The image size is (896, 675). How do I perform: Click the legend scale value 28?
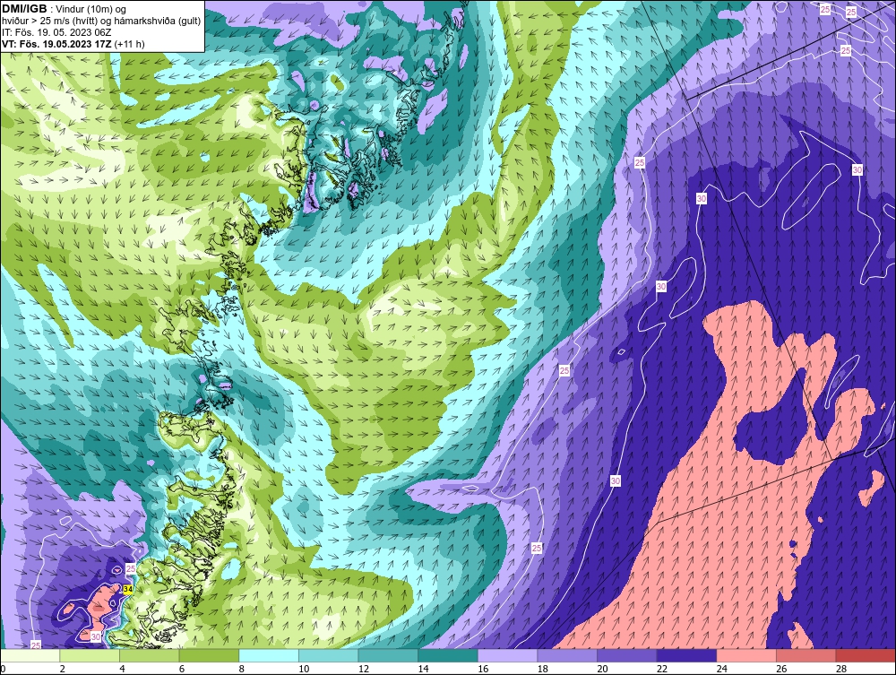(841, 669)
